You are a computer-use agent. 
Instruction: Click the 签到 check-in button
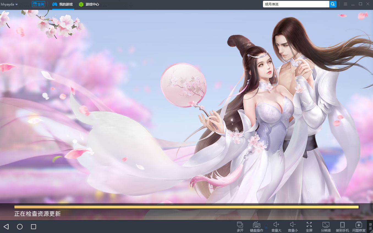pyautogui.click(x=39, y=4)
